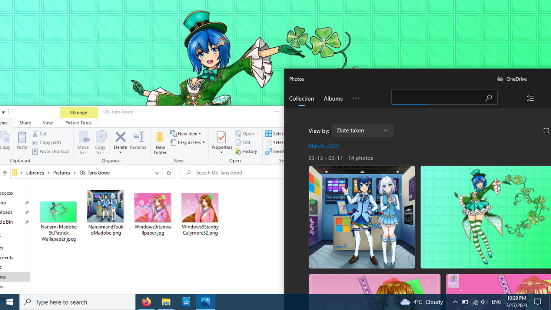This screenshot has width=551, height=310.
Task: Create a New folder from the ribbon
Action: tap(160, 143)
